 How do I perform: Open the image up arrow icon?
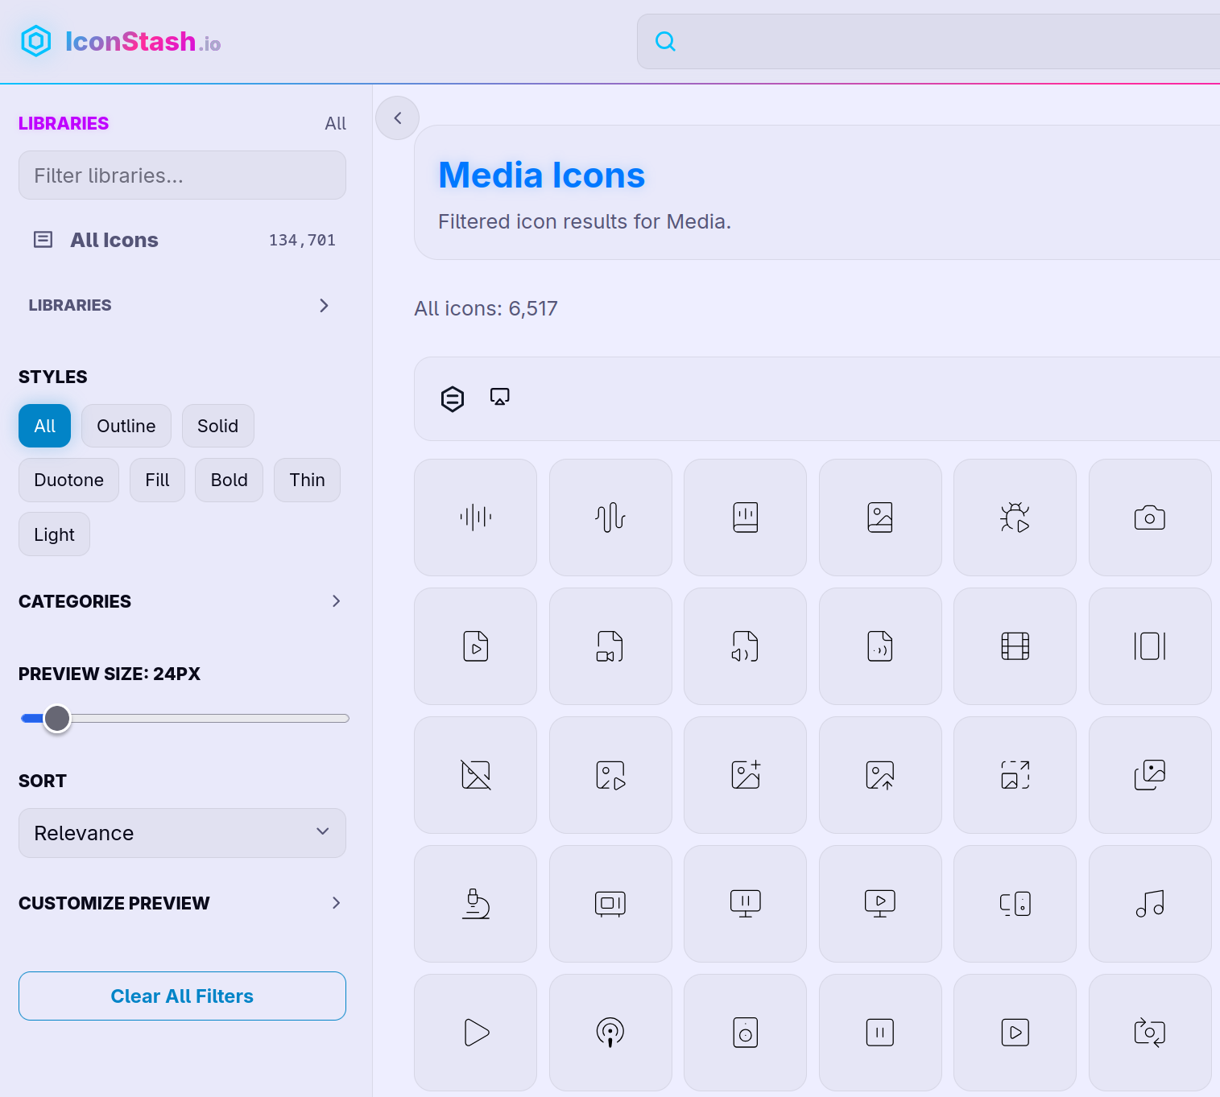coord(880,775)
